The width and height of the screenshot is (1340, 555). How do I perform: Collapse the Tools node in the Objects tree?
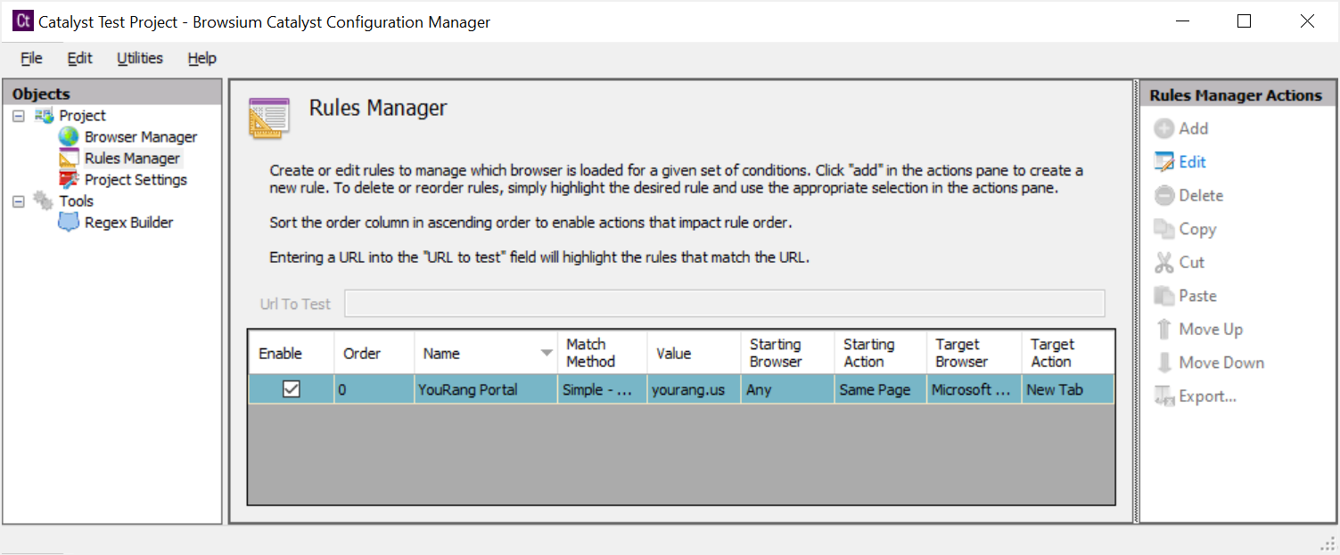(18, 200)
